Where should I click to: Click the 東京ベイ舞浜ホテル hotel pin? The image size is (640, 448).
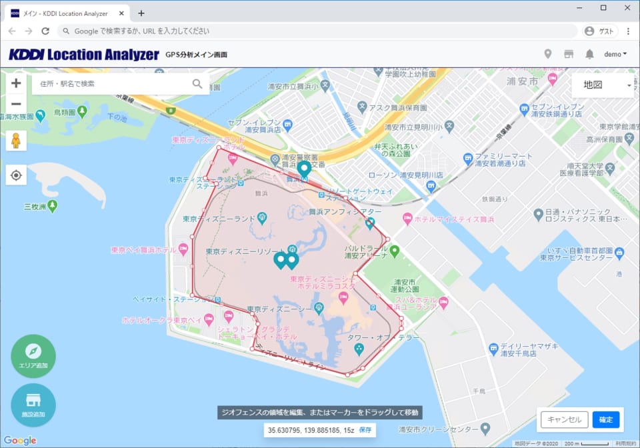coord(183,250)
